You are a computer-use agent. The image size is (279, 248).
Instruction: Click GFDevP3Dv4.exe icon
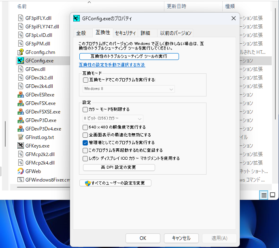tap(21, 129)
